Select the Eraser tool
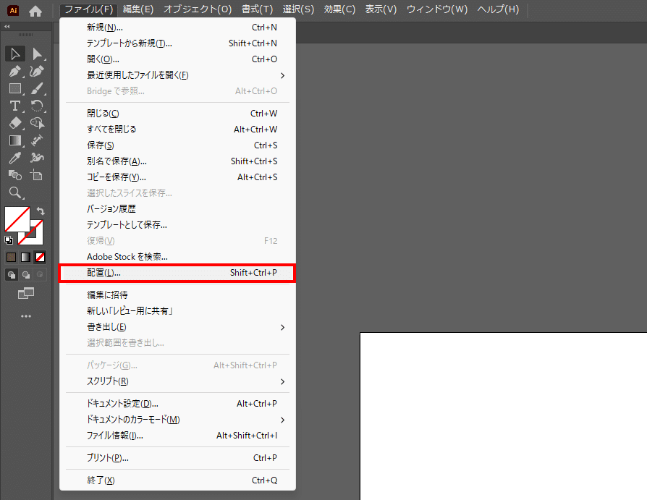Screen dimensions: 647x500 tap(15, 123)
